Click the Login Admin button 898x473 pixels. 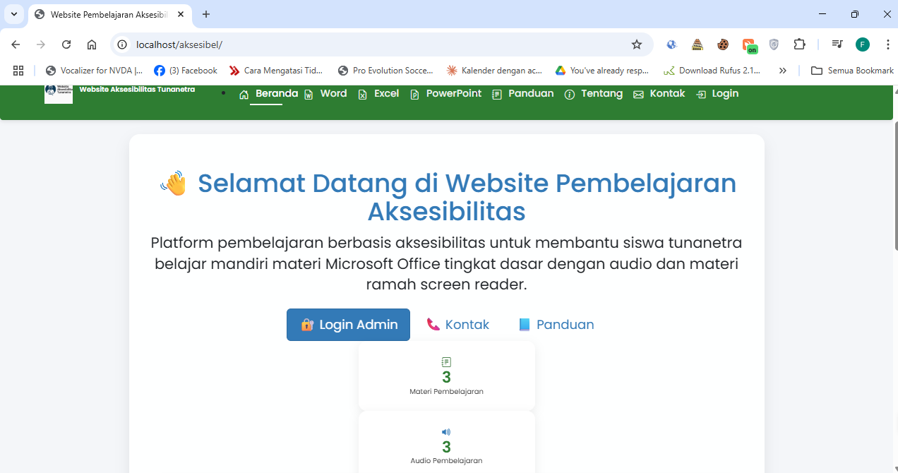point(348,325)
